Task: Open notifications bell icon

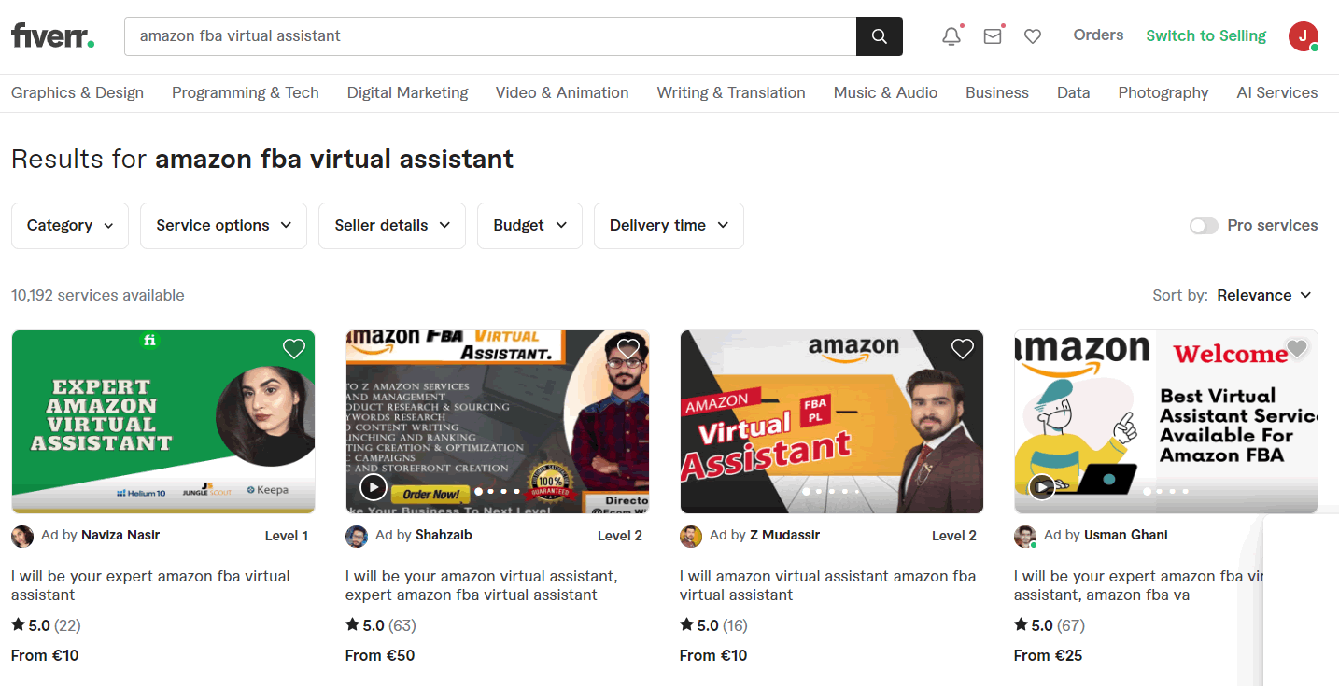Action: click(951, 36)
